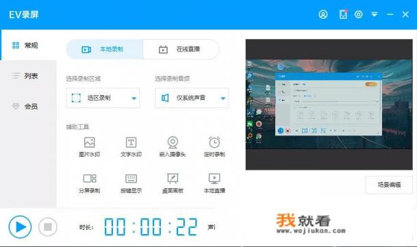The image size is (417, 247).
Task: Click the 00:00:22 duration timer display
Action: click(151, 226)
